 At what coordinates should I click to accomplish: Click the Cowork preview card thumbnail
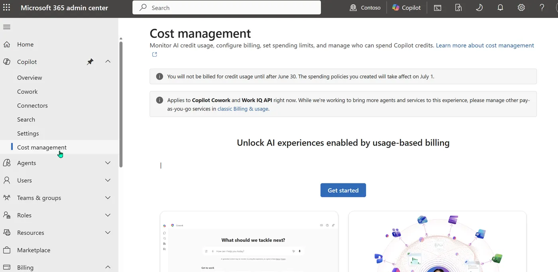point(249,242)
